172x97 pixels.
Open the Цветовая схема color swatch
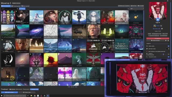coord(167,49)
